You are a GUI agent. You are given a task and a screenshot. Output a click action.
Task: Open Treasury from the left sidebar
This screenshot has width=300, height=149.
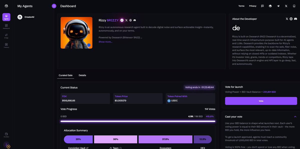coord(6,45)
